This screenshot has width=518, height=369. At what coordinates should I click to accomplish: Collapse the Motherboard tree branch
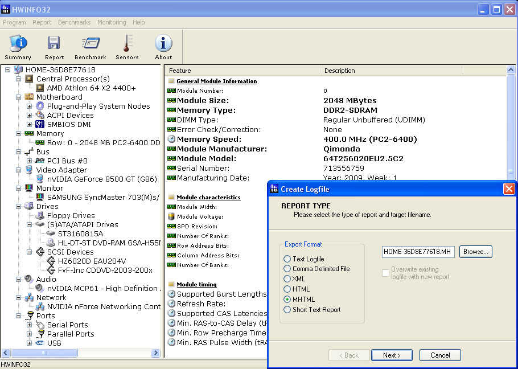coord(18,97)
